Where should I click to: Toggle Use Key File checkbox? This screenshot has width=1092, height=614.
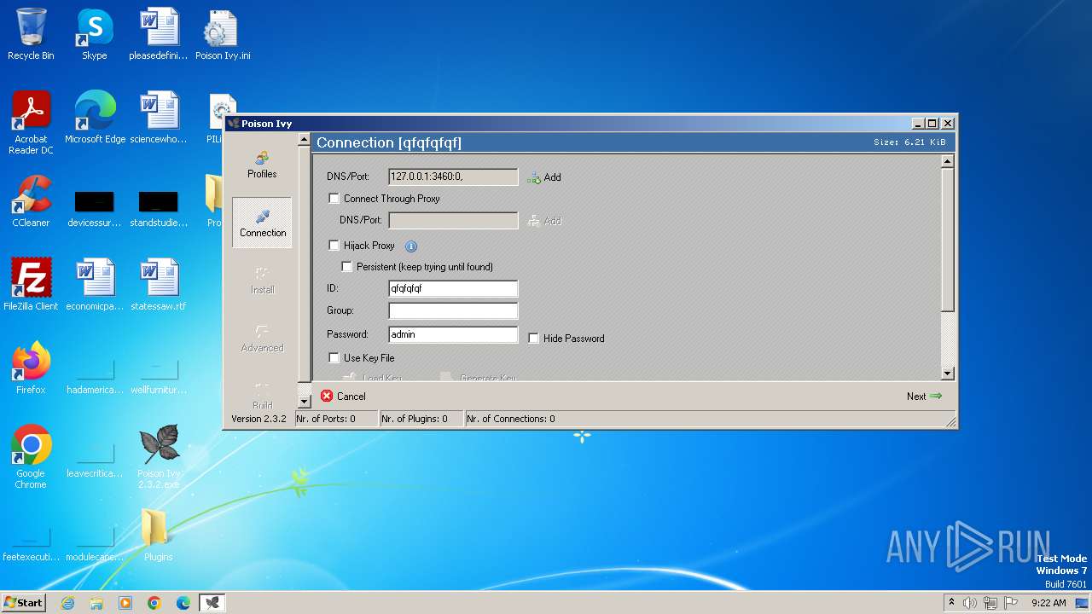pos(334,358)
